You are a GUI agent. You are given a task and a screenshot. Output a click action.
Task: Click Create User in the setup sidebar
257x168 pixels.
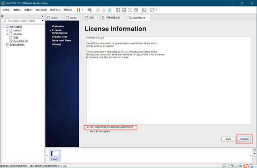coord(60,37)
